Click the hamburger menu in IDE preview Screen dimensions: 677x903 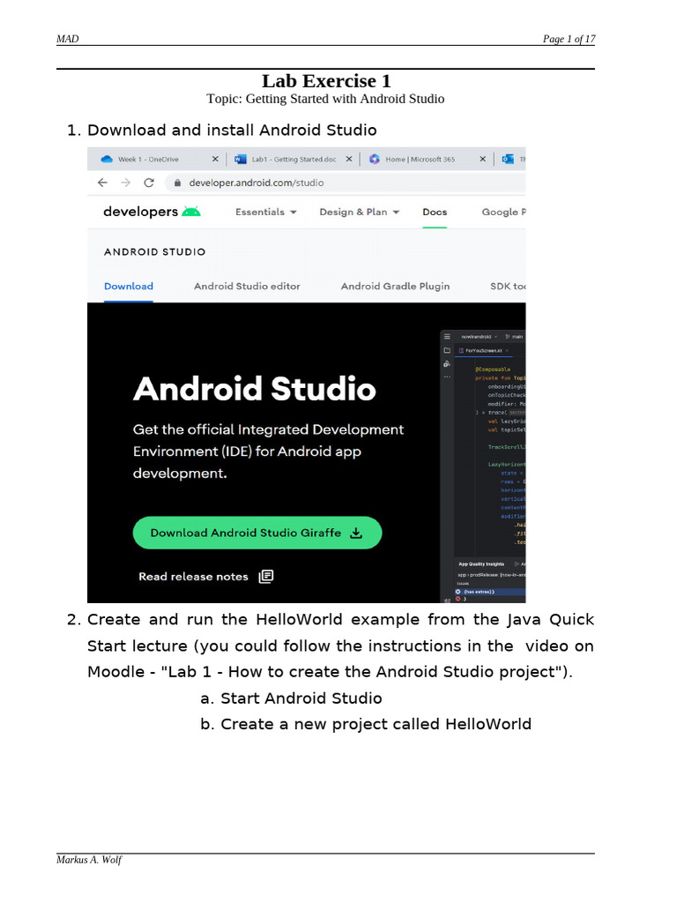(x=447, y=336)
